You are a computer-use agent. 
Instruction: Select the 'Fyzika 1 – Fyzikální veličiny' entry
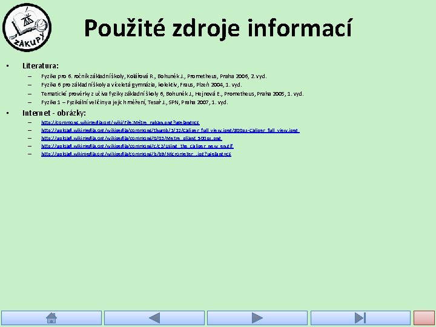coord(134,102)
